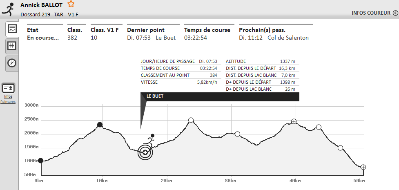Select the filled checkpoint marker near 10km
The image size is (399, 190).
[100, 125]
